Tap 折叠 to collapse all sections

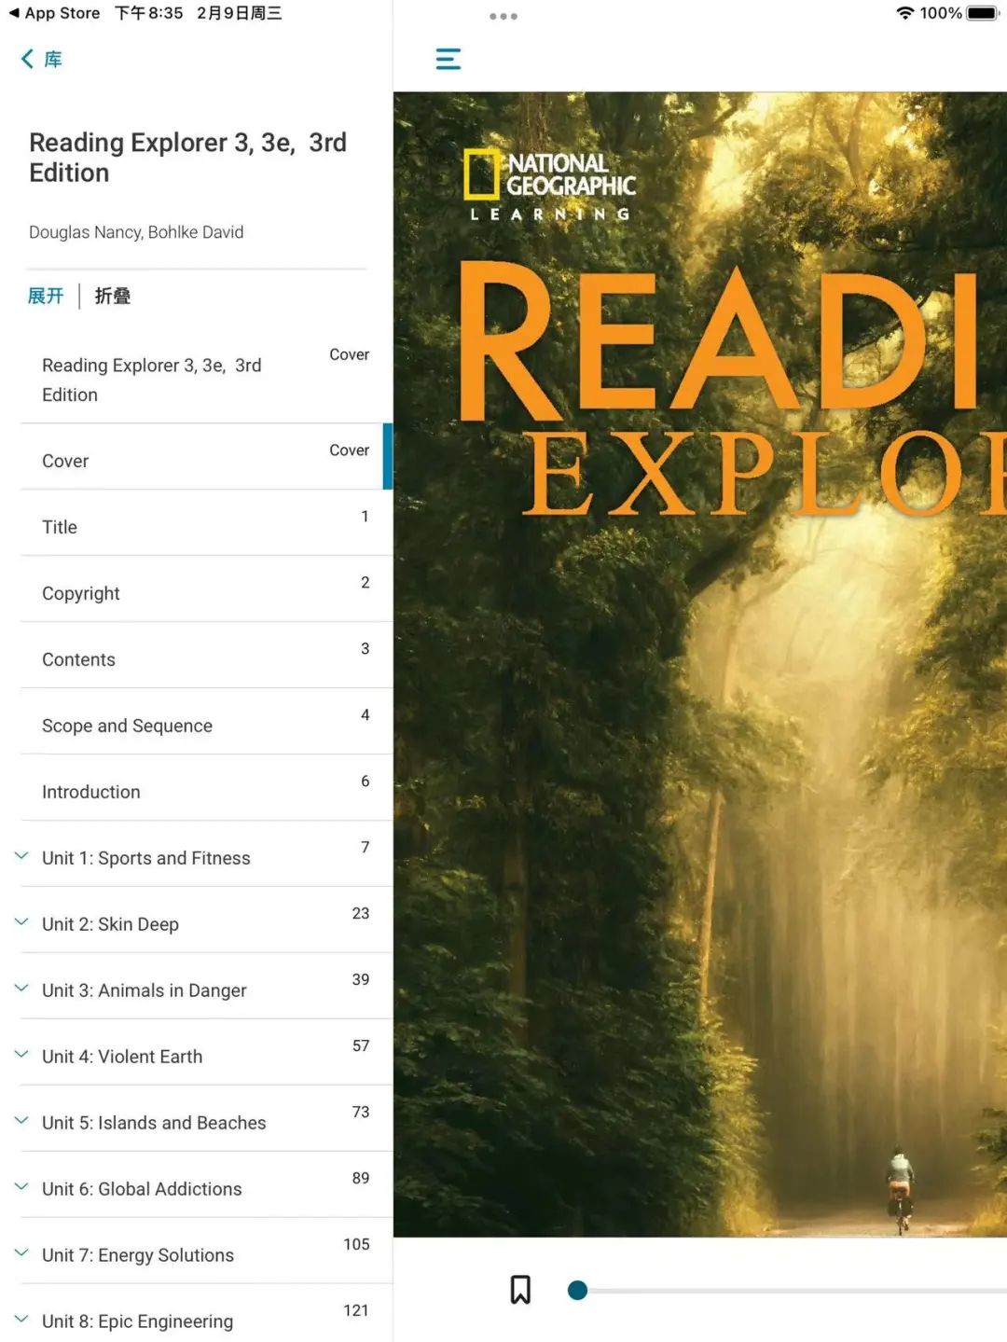coord(113,296)
